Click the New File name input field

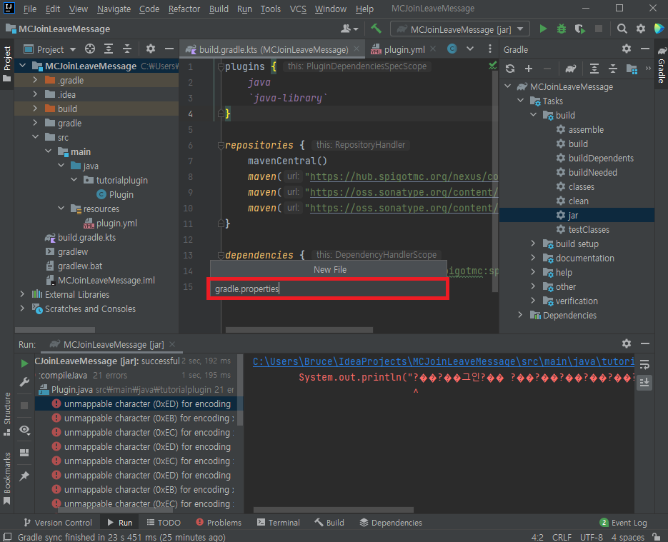[x=328, y=288]
